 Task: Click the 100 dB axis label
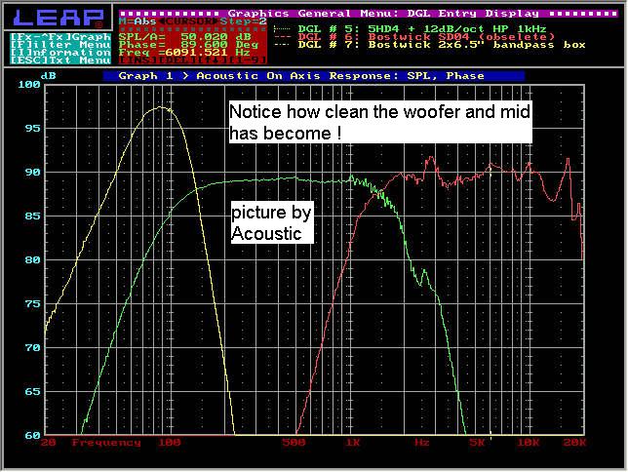coord(28,85)
